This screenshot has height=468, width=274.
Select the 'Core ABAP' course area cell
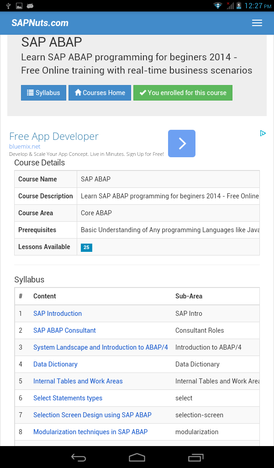(x=168, y=213)
